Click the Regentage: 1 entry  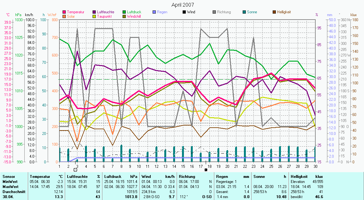(227, 182)
